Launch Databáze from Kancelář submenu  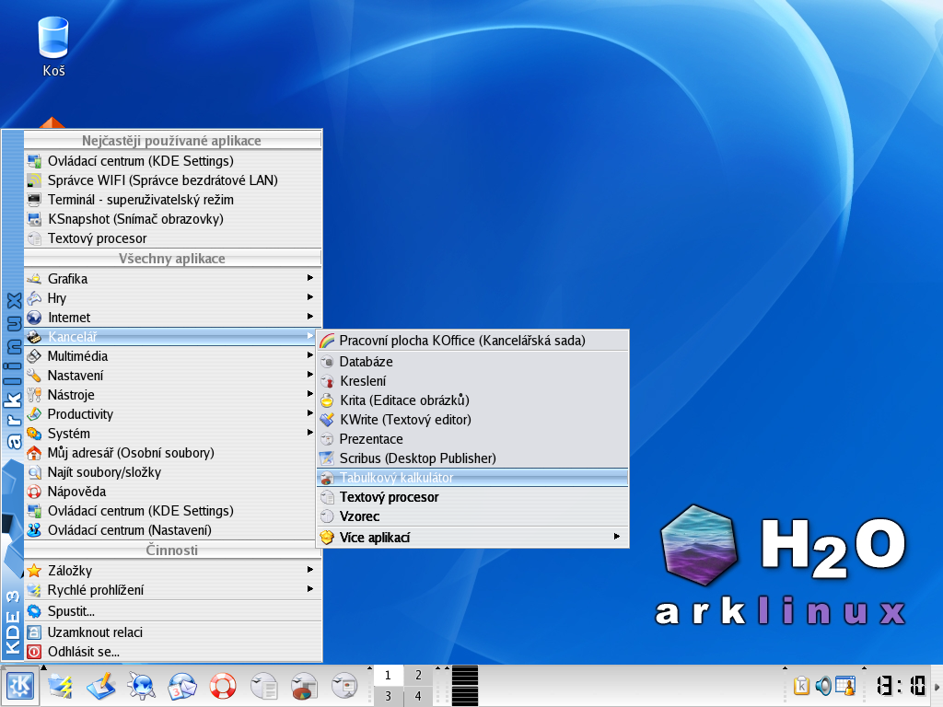tap(472, 362)
